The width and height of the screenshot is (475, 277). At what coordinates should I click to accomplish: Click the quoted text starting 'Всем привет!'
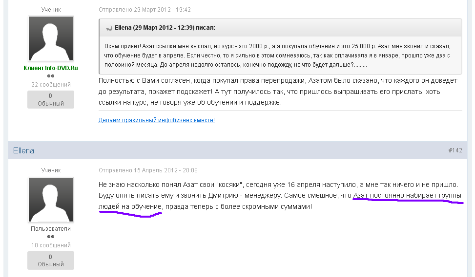click(277, 55)
